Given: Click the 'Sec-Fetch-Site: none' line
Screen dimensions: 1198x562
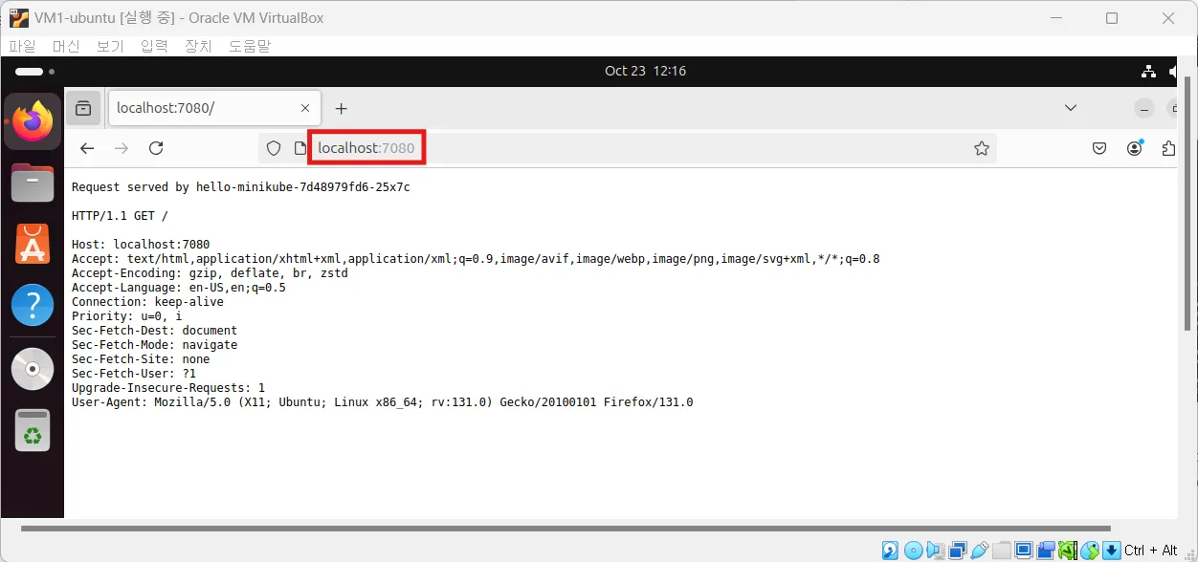Looking at the screenshot, I should tap(141, 359).
